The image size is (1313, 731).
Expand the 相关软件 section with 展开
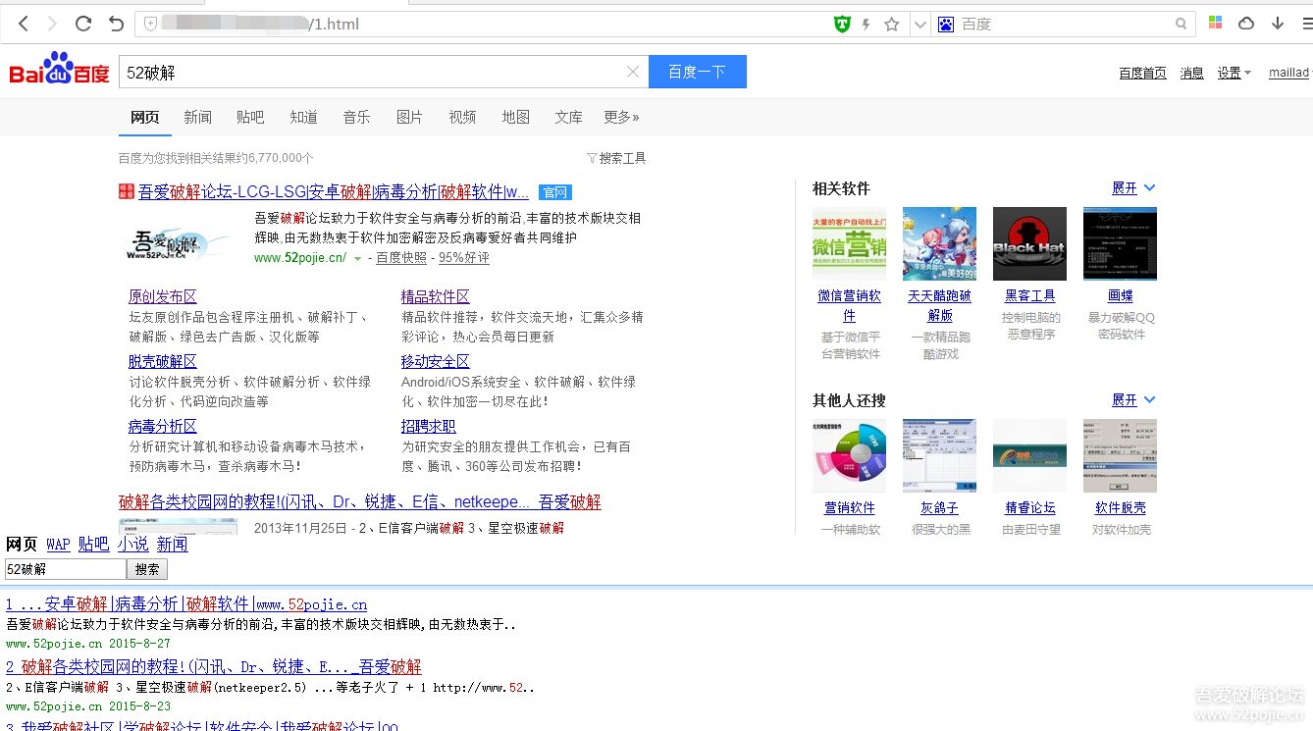tap(1133, 188)
